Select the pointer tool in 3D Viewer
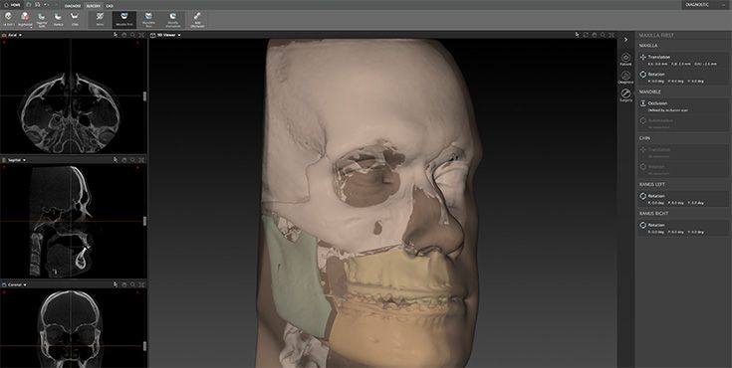The width and height of the screenshot is (732, 368). coord(577,35)
